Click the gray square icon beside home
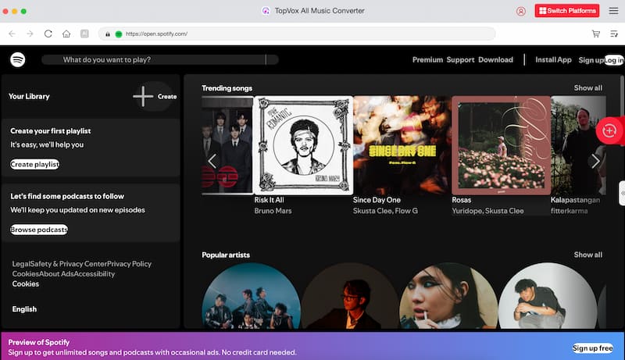The width and height of the screenshot is (625, 360). [x=84, y=34]
